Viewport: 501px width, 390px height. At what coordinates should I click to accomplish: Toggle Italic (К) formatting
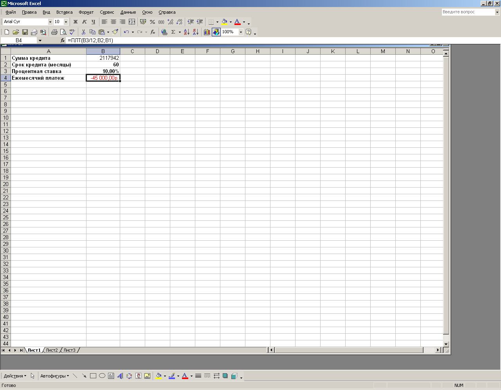pyautogui.click(x=84, y=22)
